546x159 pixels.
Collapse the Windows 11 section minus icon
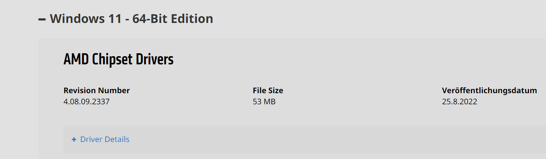[x=42, y=19]
